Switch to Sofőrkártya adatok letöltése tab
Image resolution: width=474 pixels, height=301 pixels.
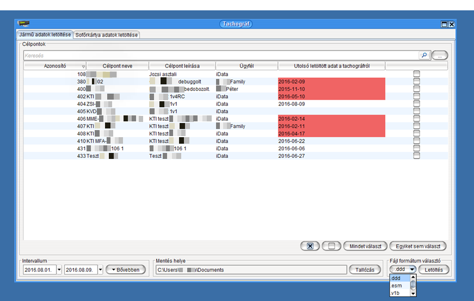107,35
